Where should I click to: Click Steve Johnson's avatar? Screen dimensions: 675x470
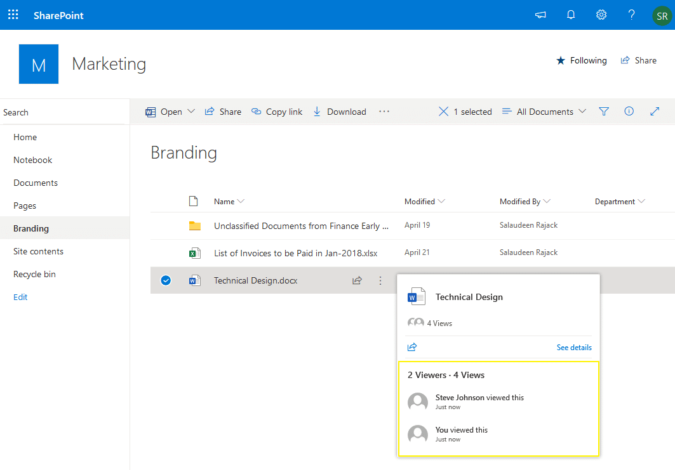coord(418,401)
